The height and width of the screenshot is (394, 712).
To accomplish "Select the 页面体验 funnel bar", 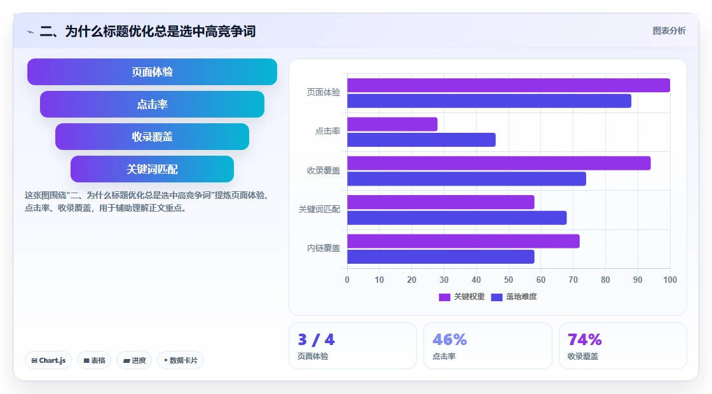I will [x=152, y=72].
